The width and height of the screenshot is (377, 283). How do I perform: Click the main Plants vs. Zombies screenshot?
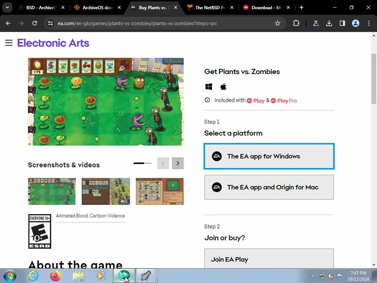pos(106,102)
